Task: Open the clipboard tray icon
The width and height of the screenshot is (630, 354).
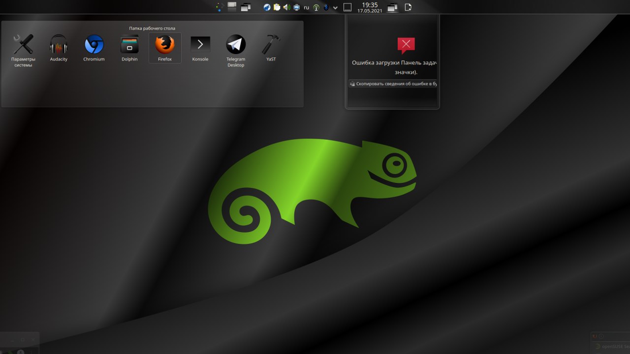Action: pos(277,7)
